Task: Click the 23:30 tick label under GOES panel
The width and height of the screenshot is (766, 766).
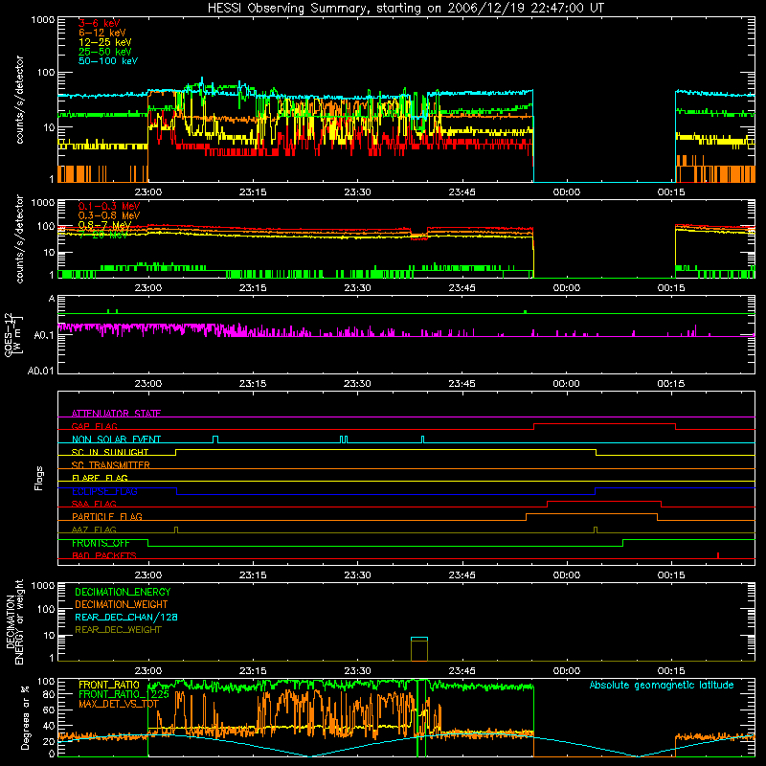Action: click(x=357, y=384)
